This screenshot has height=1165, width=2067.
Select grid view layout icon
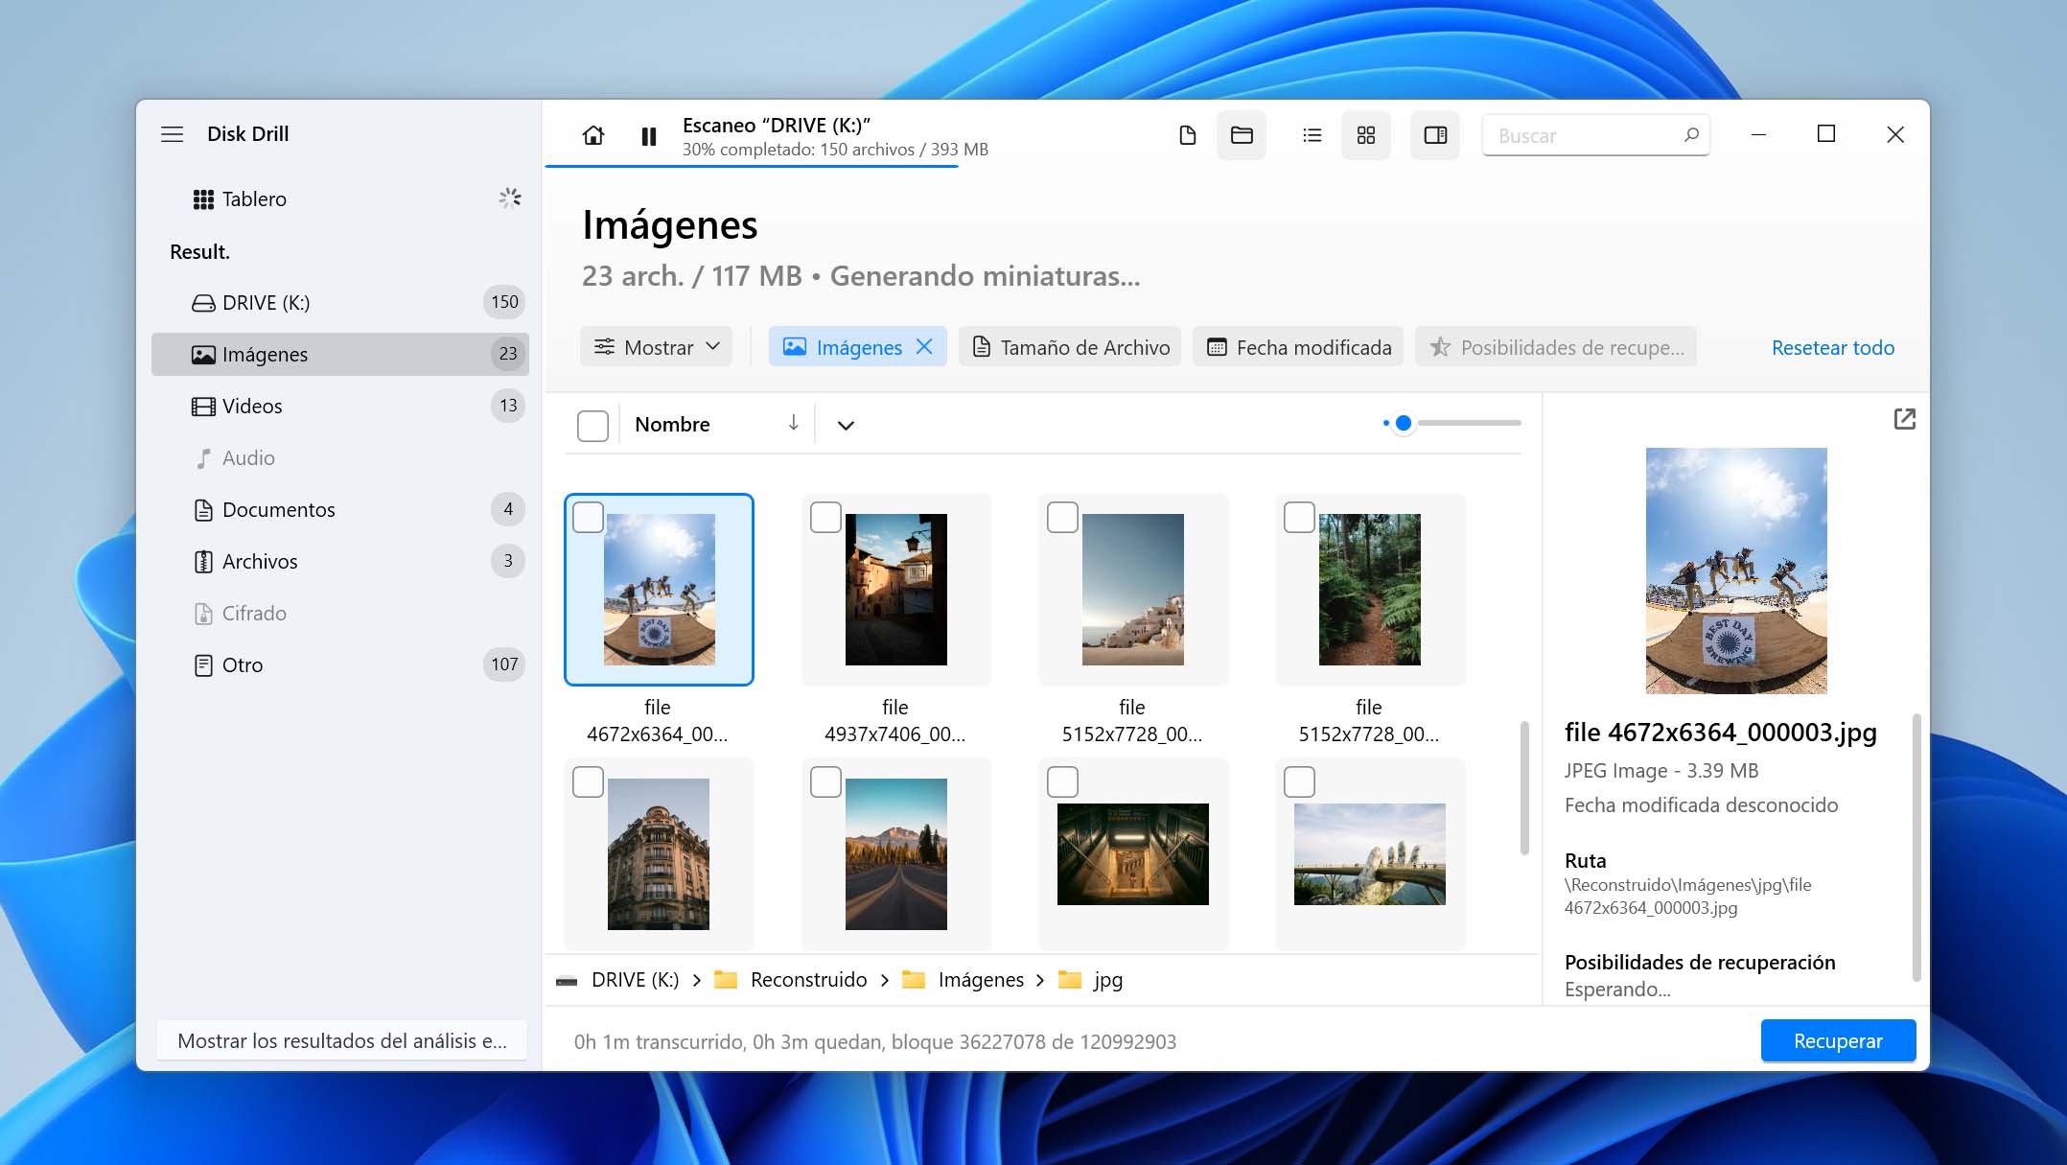tap(1366, 135)
